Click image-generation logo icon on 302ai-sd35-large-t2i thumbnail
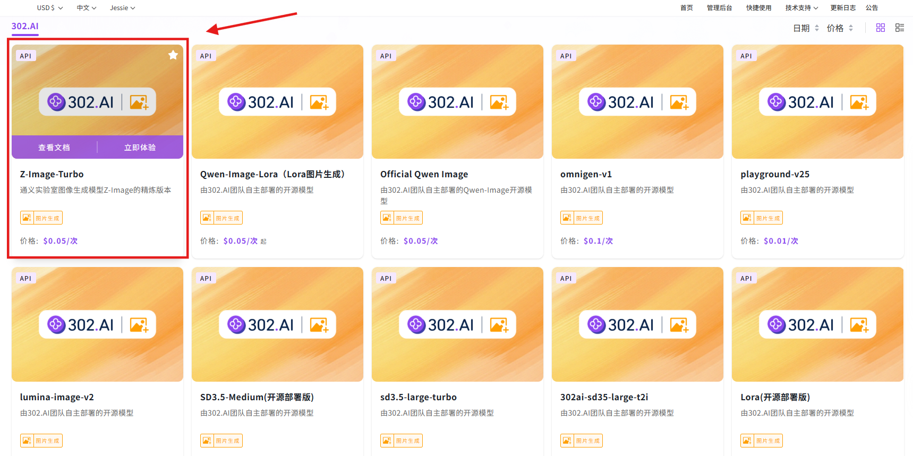 tap(679, 325)
